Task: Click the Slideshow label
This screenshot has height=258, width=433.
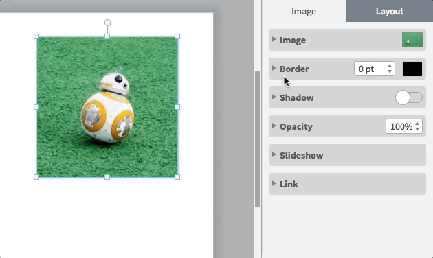Action: point(302,155)
